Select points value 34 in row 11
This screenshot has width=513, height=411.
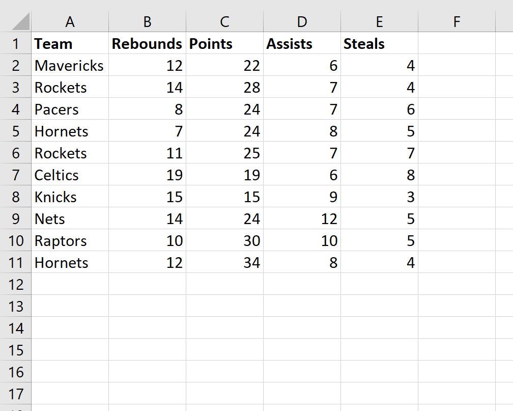[225, 262]
